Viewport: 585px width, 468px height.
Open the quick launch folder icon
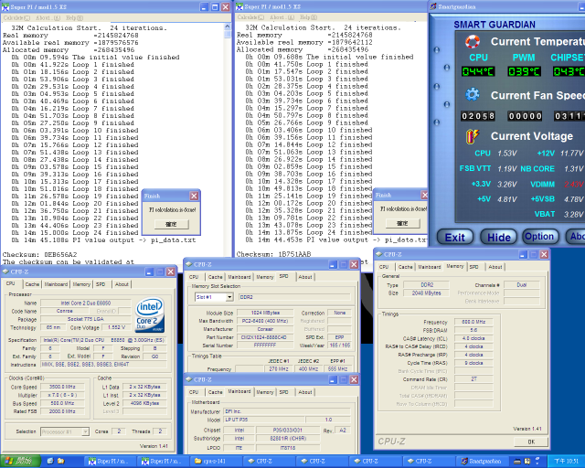[61, 462]
